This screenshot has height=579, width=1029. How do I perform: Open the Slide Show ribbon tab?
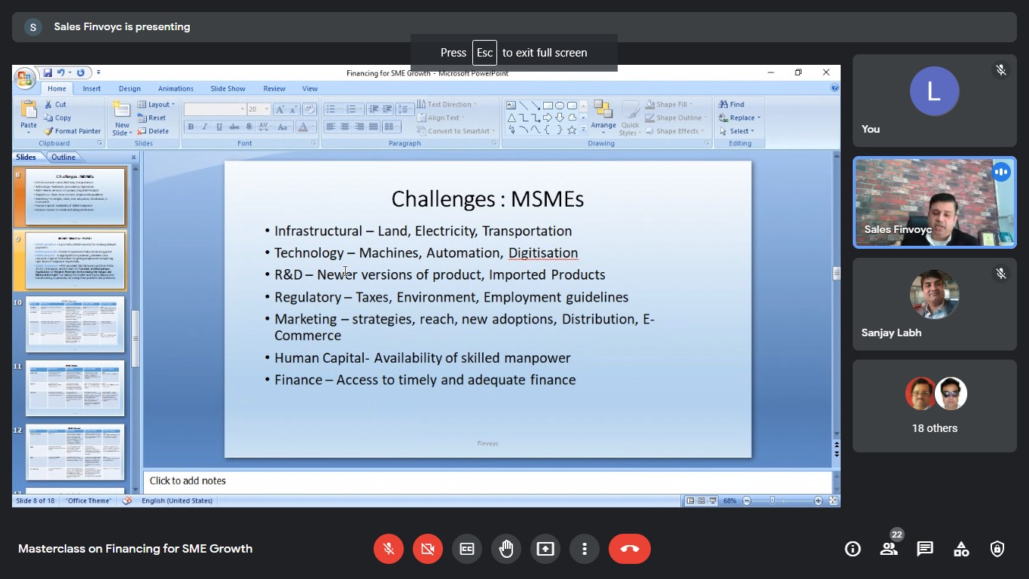coord(227,88)
